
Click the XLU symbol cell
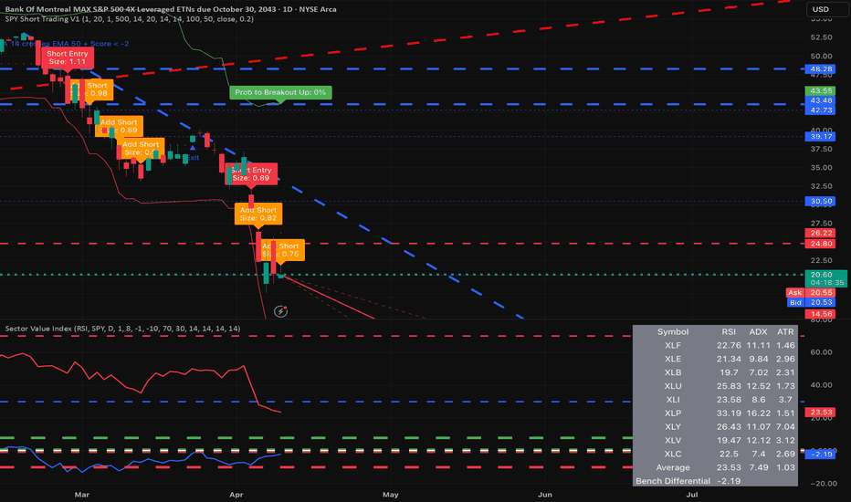point(673,386)
